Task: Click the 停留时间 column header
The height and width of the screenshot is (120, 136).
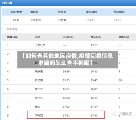Action: pyautogui.click(x=124, y=37)
